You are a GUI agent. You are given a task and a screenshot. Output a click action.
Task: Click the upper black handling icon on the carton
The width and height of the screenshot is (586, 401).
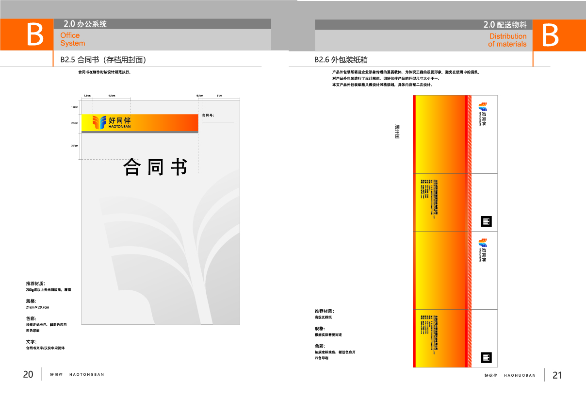click(486, 222)
